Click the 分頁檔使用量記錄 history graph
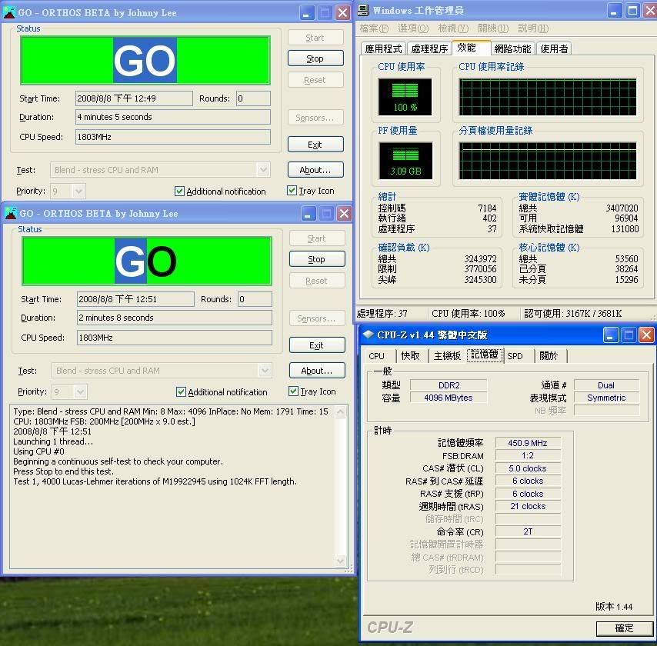The height and width of the screenshot is (646, 657). tap(548, 161)
